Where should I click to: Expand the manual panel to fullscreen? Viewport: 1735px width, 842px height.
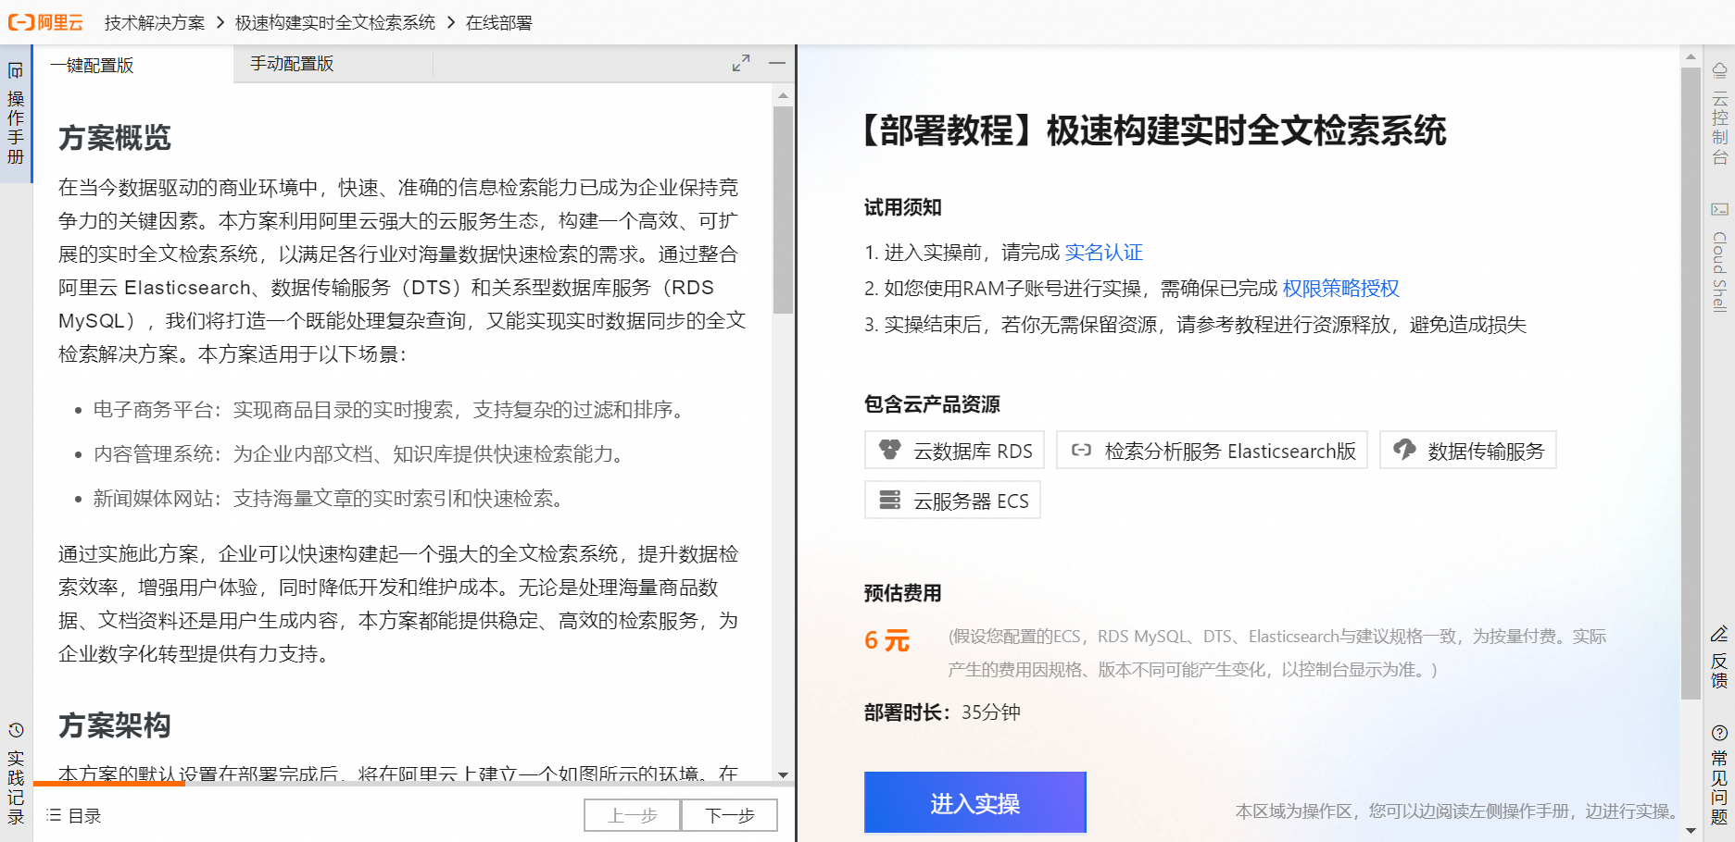[x=741, y=63]
